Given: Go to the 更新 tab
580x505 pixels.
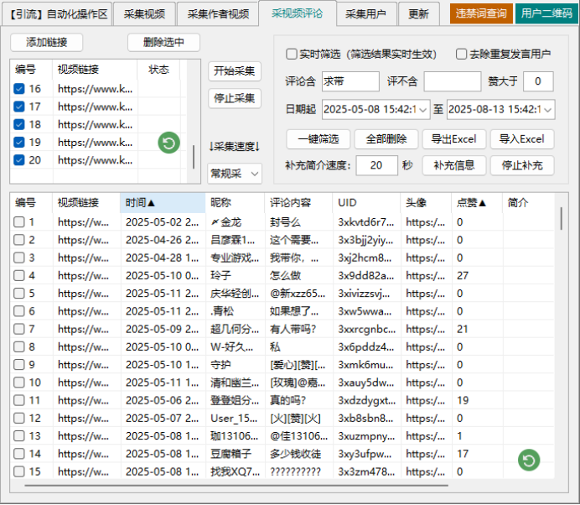Looking at the screenshot, I should point(418,14).
